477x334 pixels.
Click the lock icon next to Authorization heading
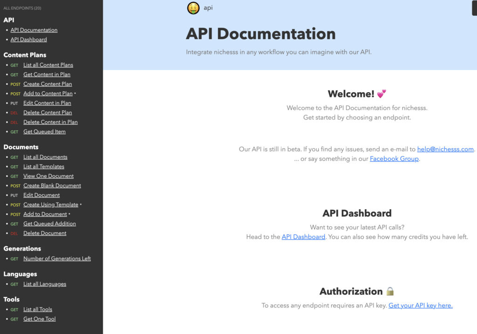coord(389,291)
